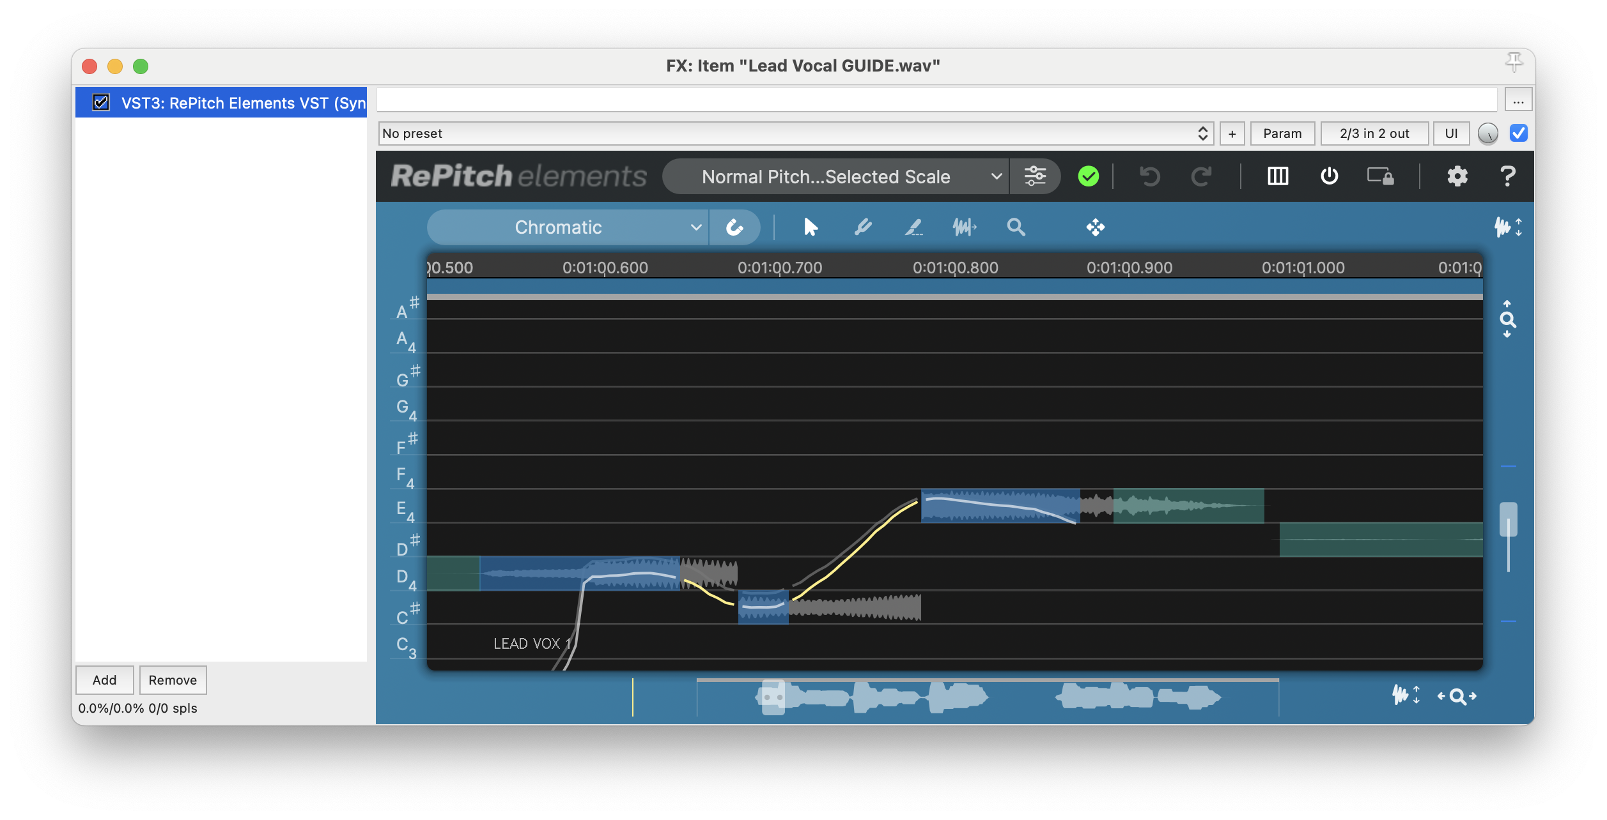
Task: Select the pitch draw pen tool
Action: click(863, 227)
